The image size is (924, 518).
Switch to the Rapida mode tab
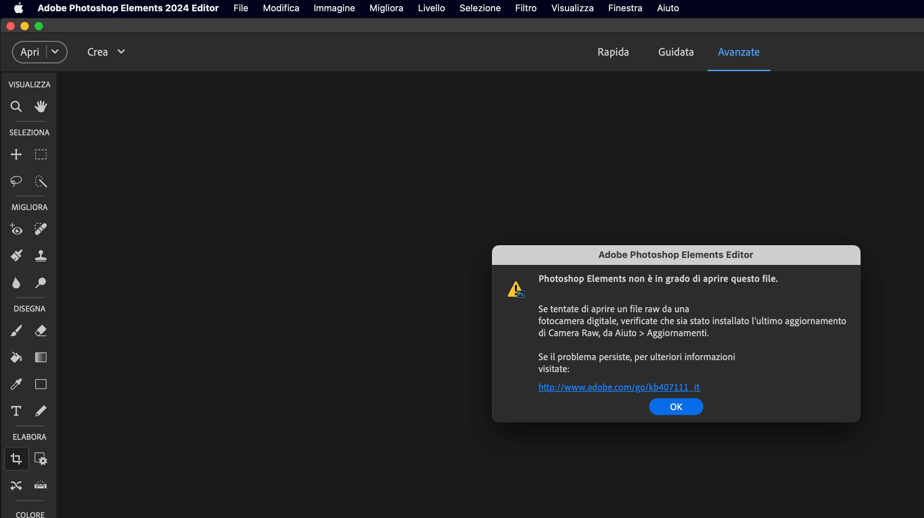tap(613, 52)
